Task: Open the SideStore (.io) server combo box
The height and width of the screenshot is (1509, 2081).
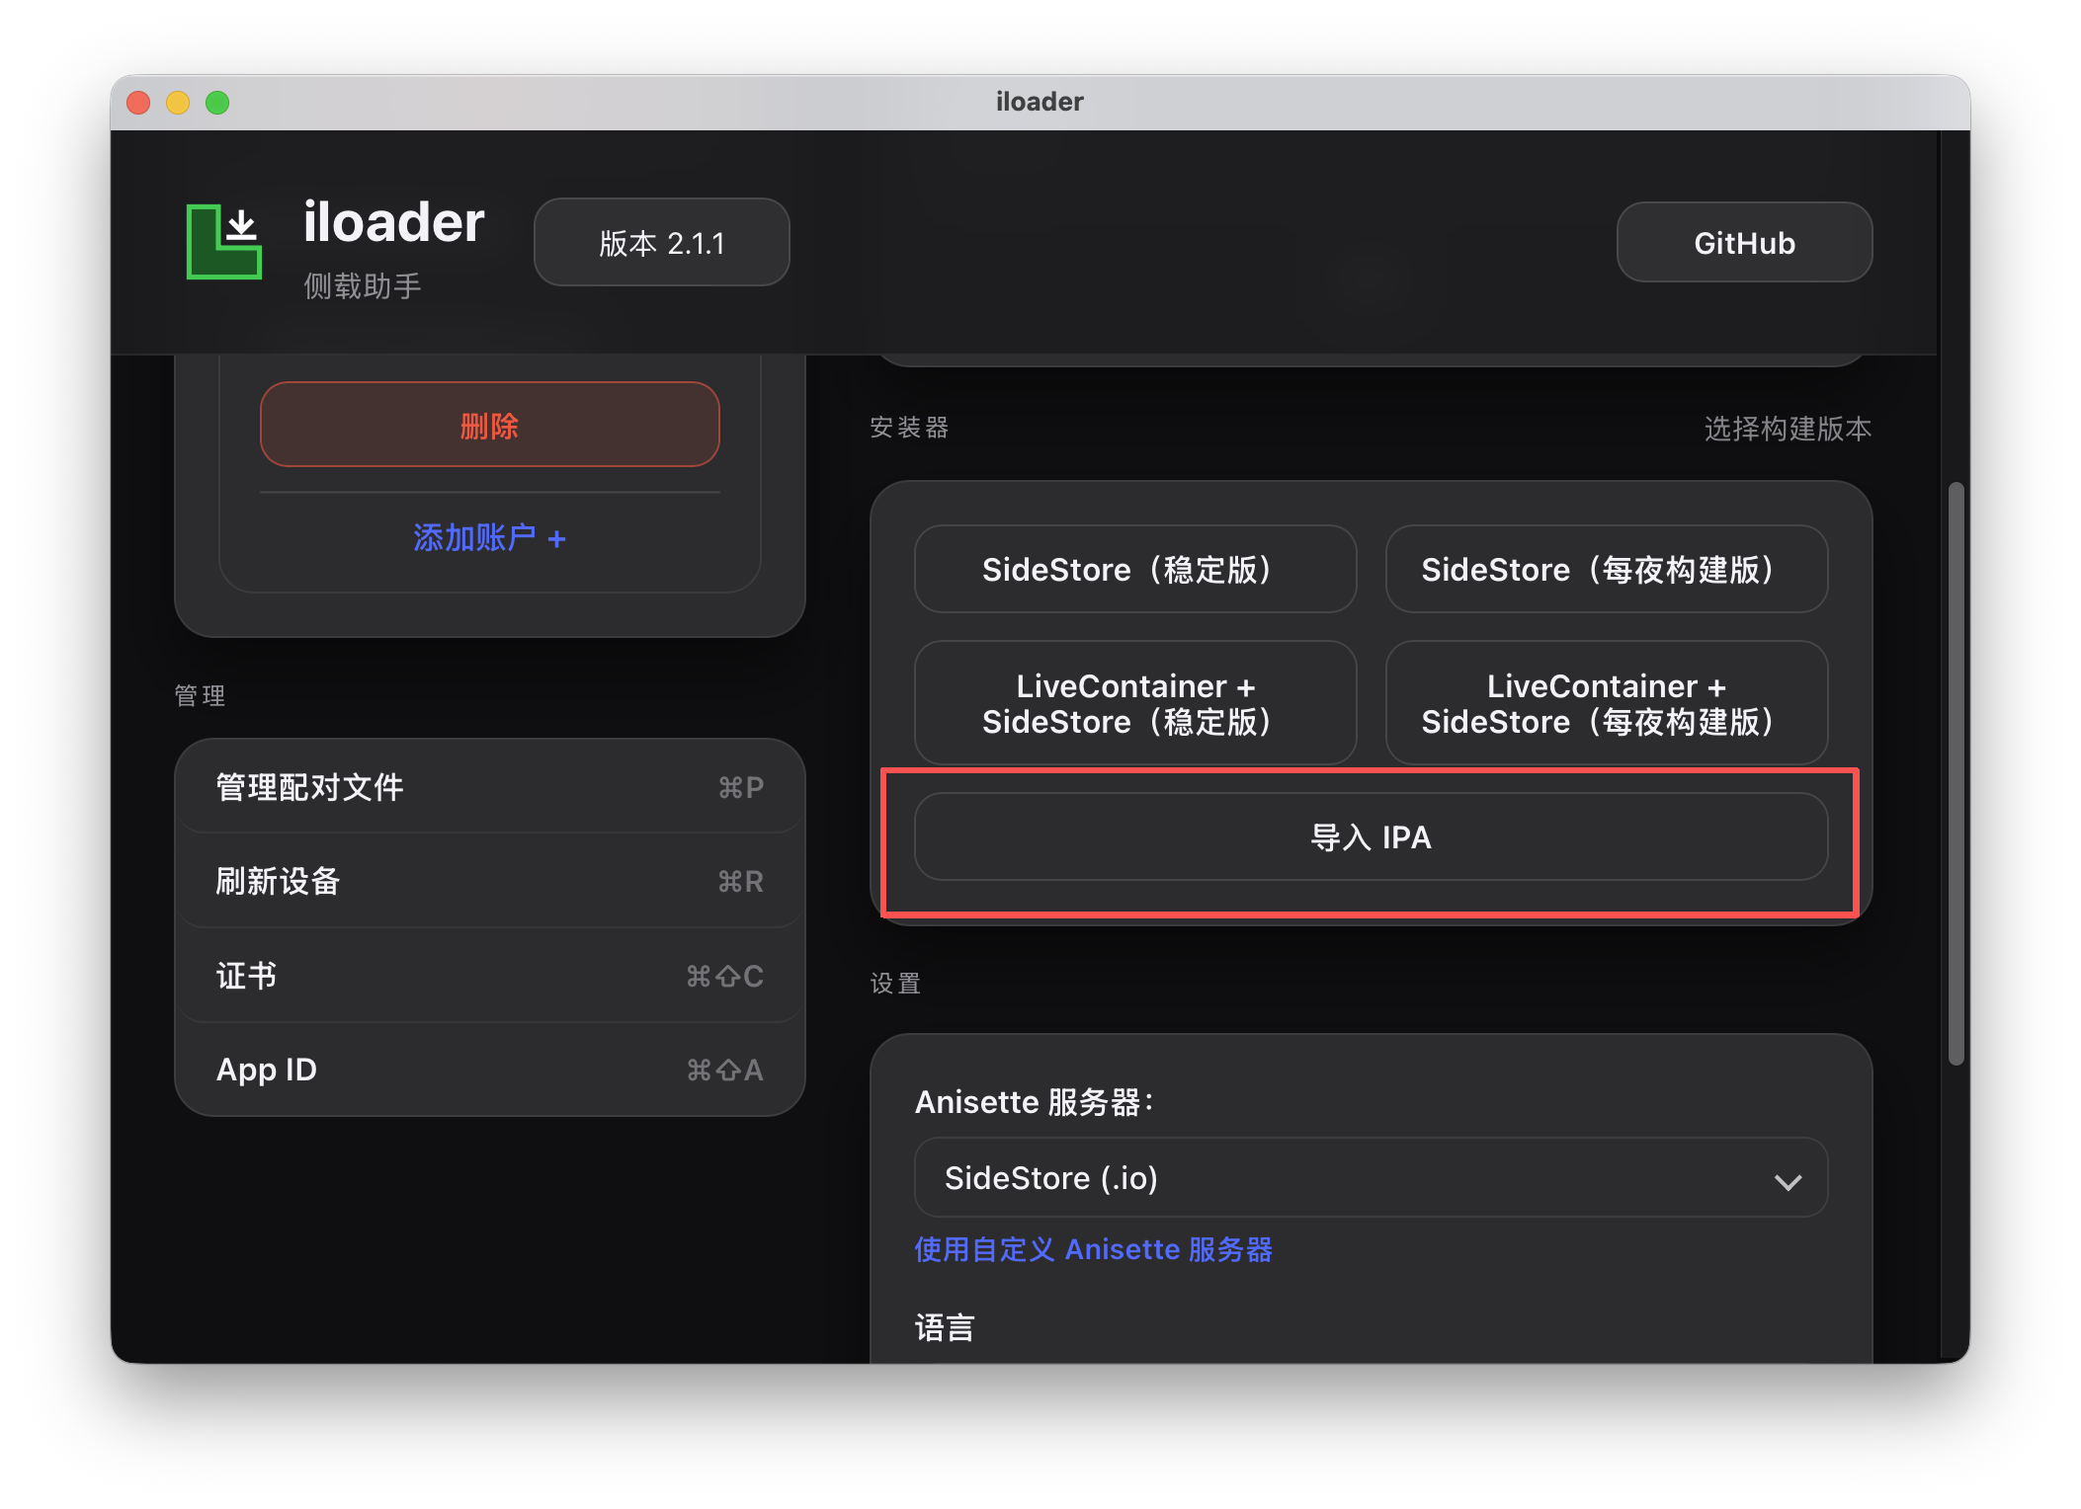Action: [1370, 1178]
